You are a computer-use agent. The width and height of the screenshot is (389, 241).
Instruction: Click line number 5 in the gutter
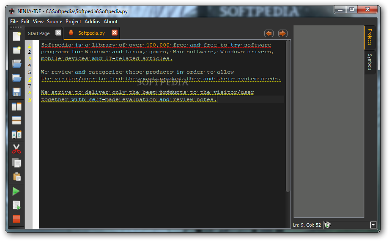30,72
